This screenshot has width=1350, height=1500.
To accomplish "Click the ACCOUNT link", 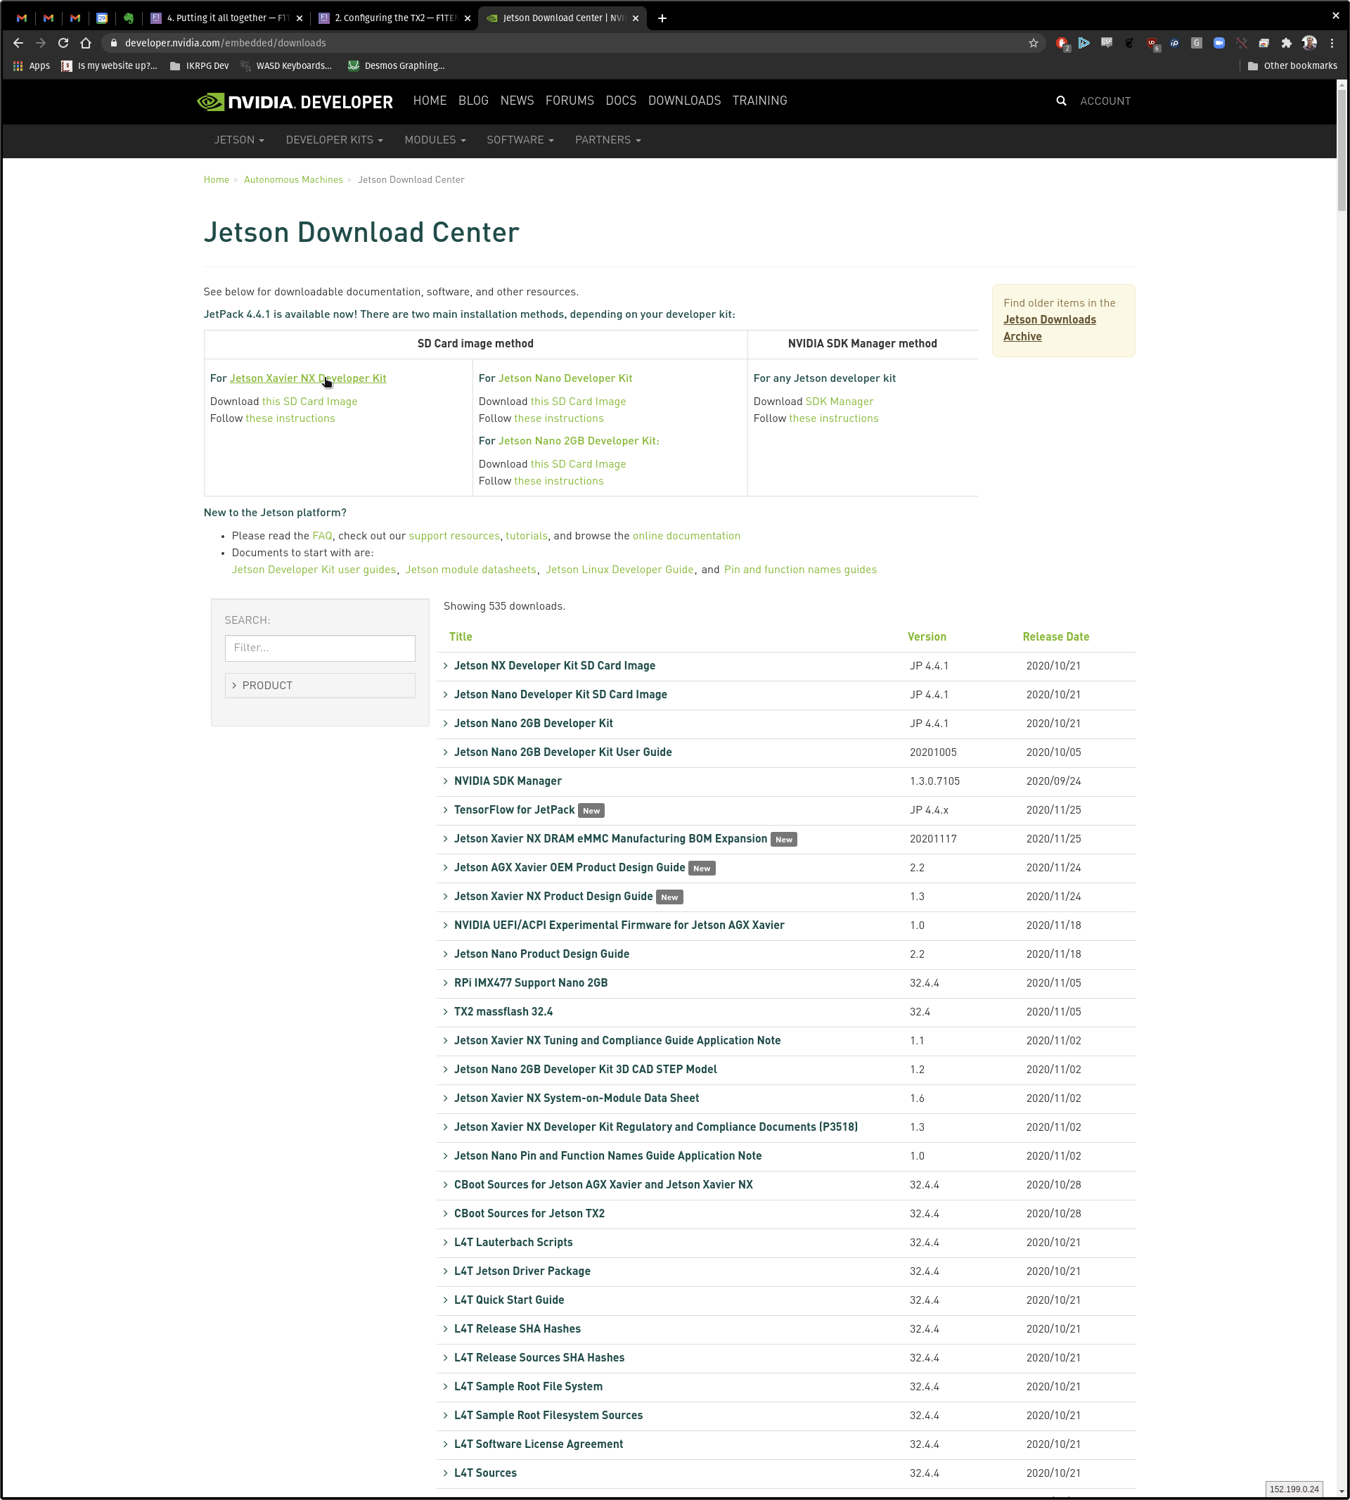I will point(1105,102).
